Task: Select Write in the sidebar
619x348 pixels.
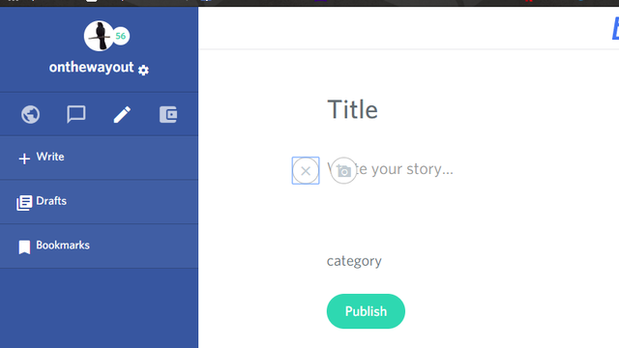Action: pos(99,158)
